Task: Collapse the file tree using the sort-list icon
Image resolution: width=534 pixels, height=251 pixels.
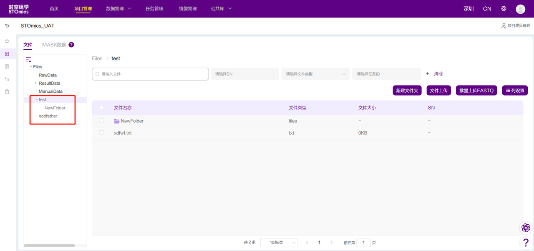Action: (28, 59)
